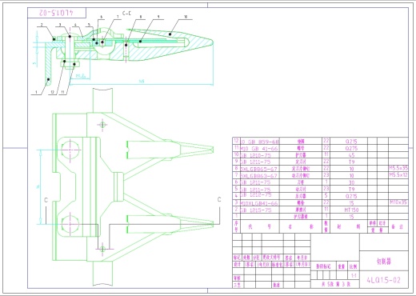416x296 pixels.
Task: Select balloon number 2 in the section view
Action: (42, 25)
